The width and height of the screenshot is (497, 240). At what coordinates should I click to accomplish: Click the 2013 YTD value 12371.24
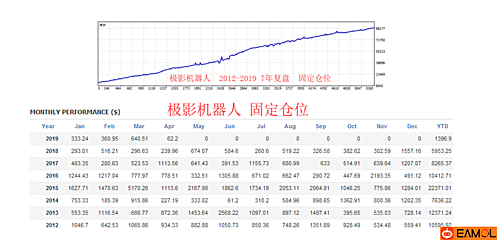click(x=440, y=213)
